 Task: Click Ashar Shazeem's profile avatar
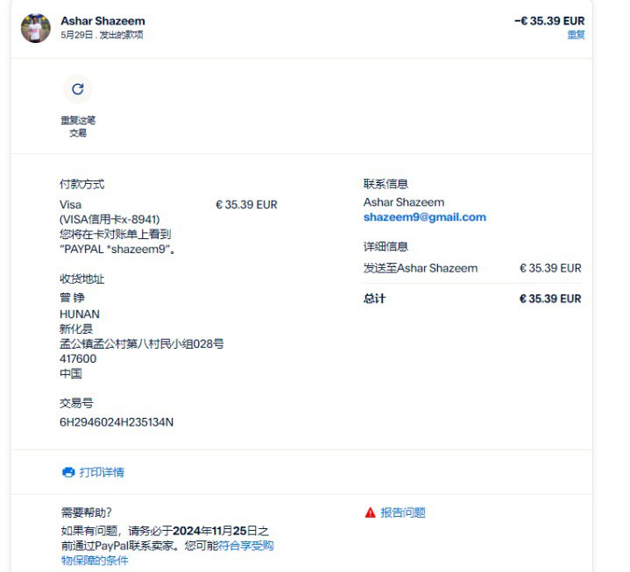[x=36, y=28]
